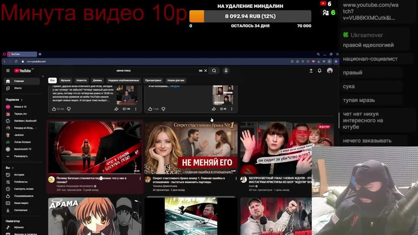Screen dimensions: 418x235
Task: Open options menu of post with 45 comments
Action: (232, 109)
